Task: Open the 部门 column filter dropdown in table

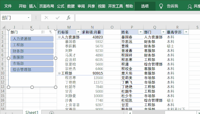Action: pos(163,32)
